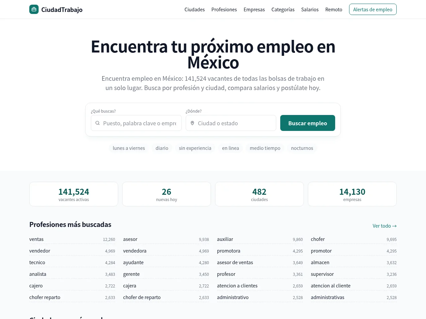Click the Buscar empleo button
This screenshot has width=426, height=319.
click(308, 123)
